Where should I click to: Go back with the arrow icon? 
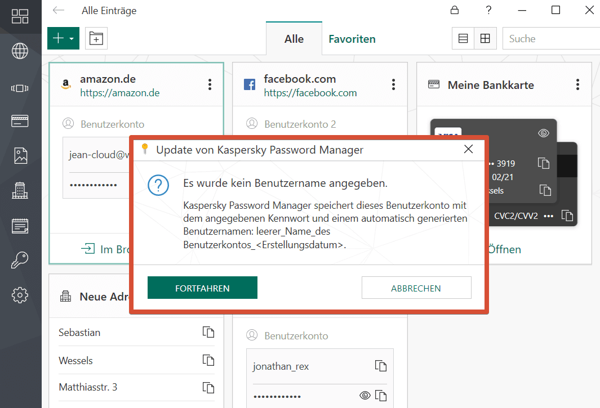59,10
